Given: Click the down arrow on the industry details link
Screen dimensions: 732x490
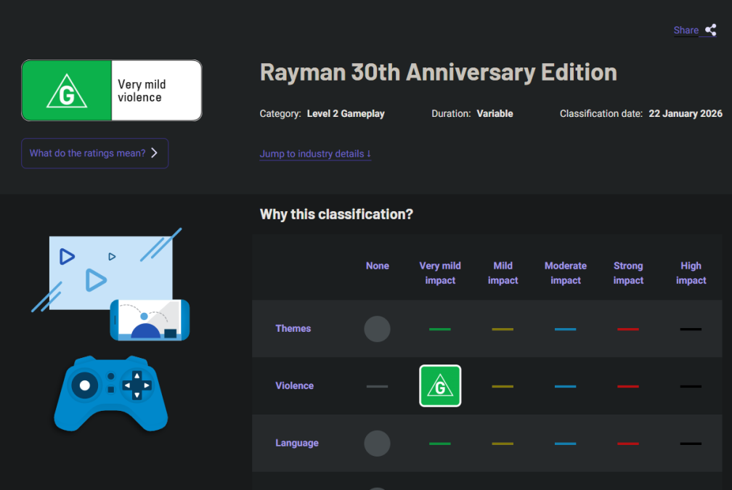Looking at the screenshot, I should coord(369,154).
